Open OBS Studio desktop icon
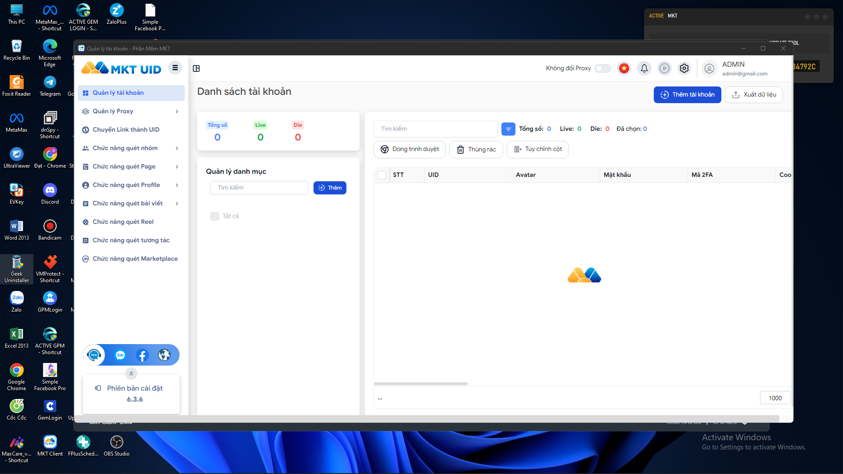843x474 pixels. pos(116,445)
